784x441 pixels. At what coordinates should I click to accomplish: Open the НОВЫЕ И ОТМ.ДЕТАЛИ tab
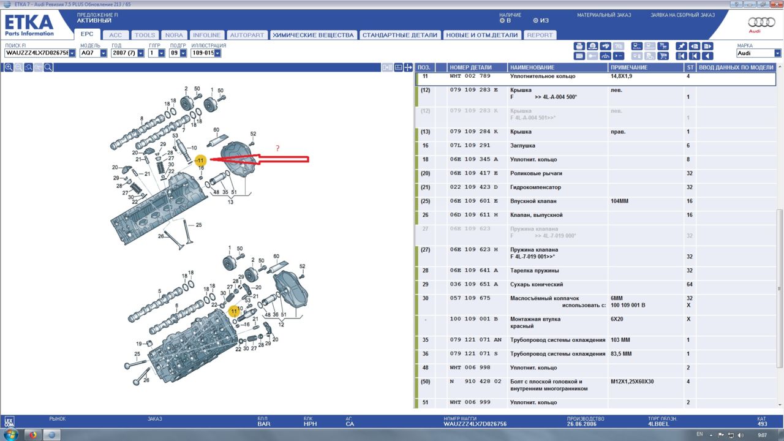(x=482, y=35)
